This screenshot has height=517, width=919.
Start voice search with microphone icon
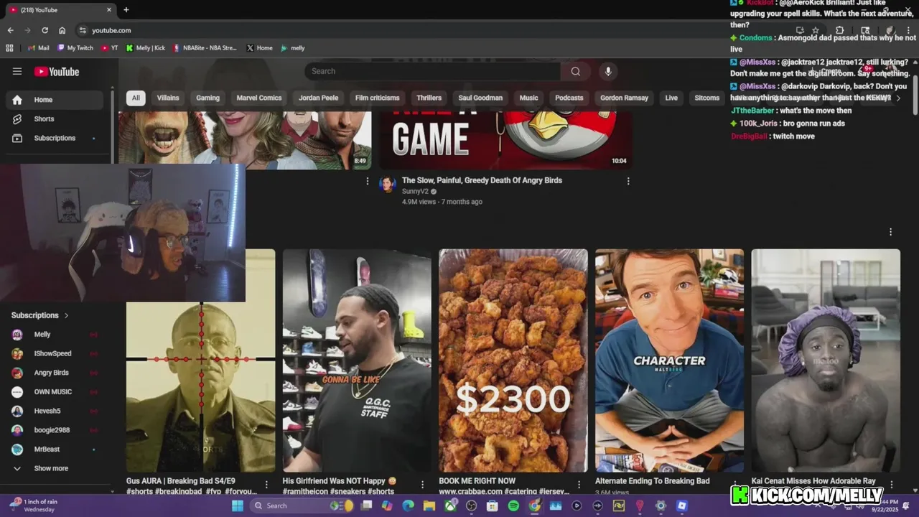click(608, 71)
